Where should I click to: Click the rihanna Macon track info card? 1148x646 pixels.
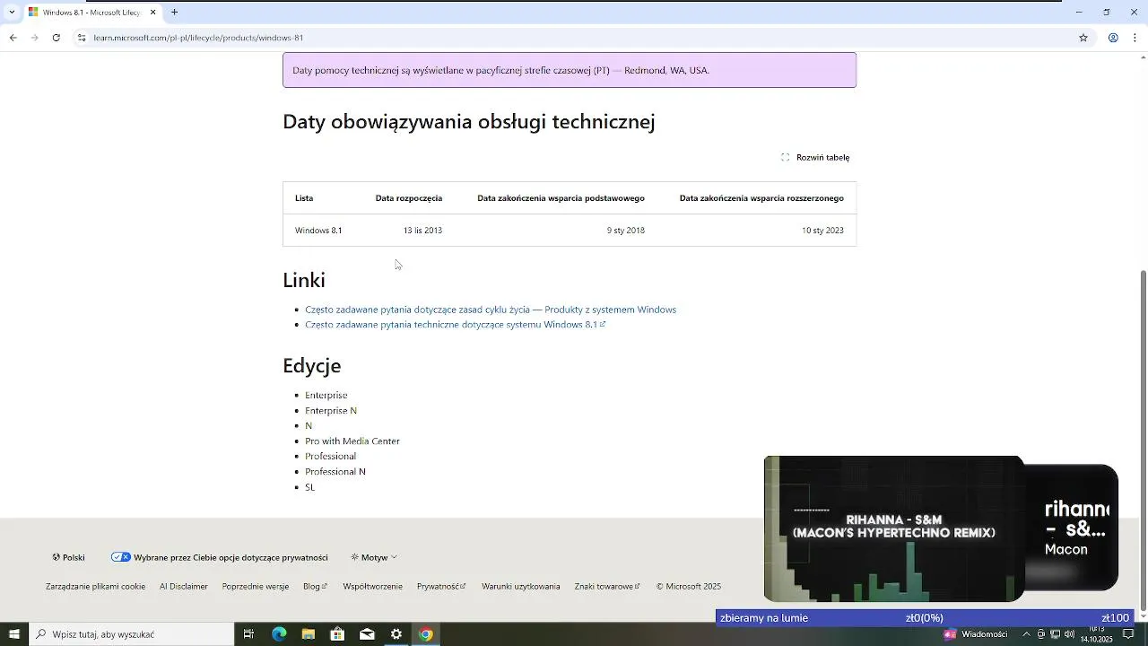[x=1072, y=528]
